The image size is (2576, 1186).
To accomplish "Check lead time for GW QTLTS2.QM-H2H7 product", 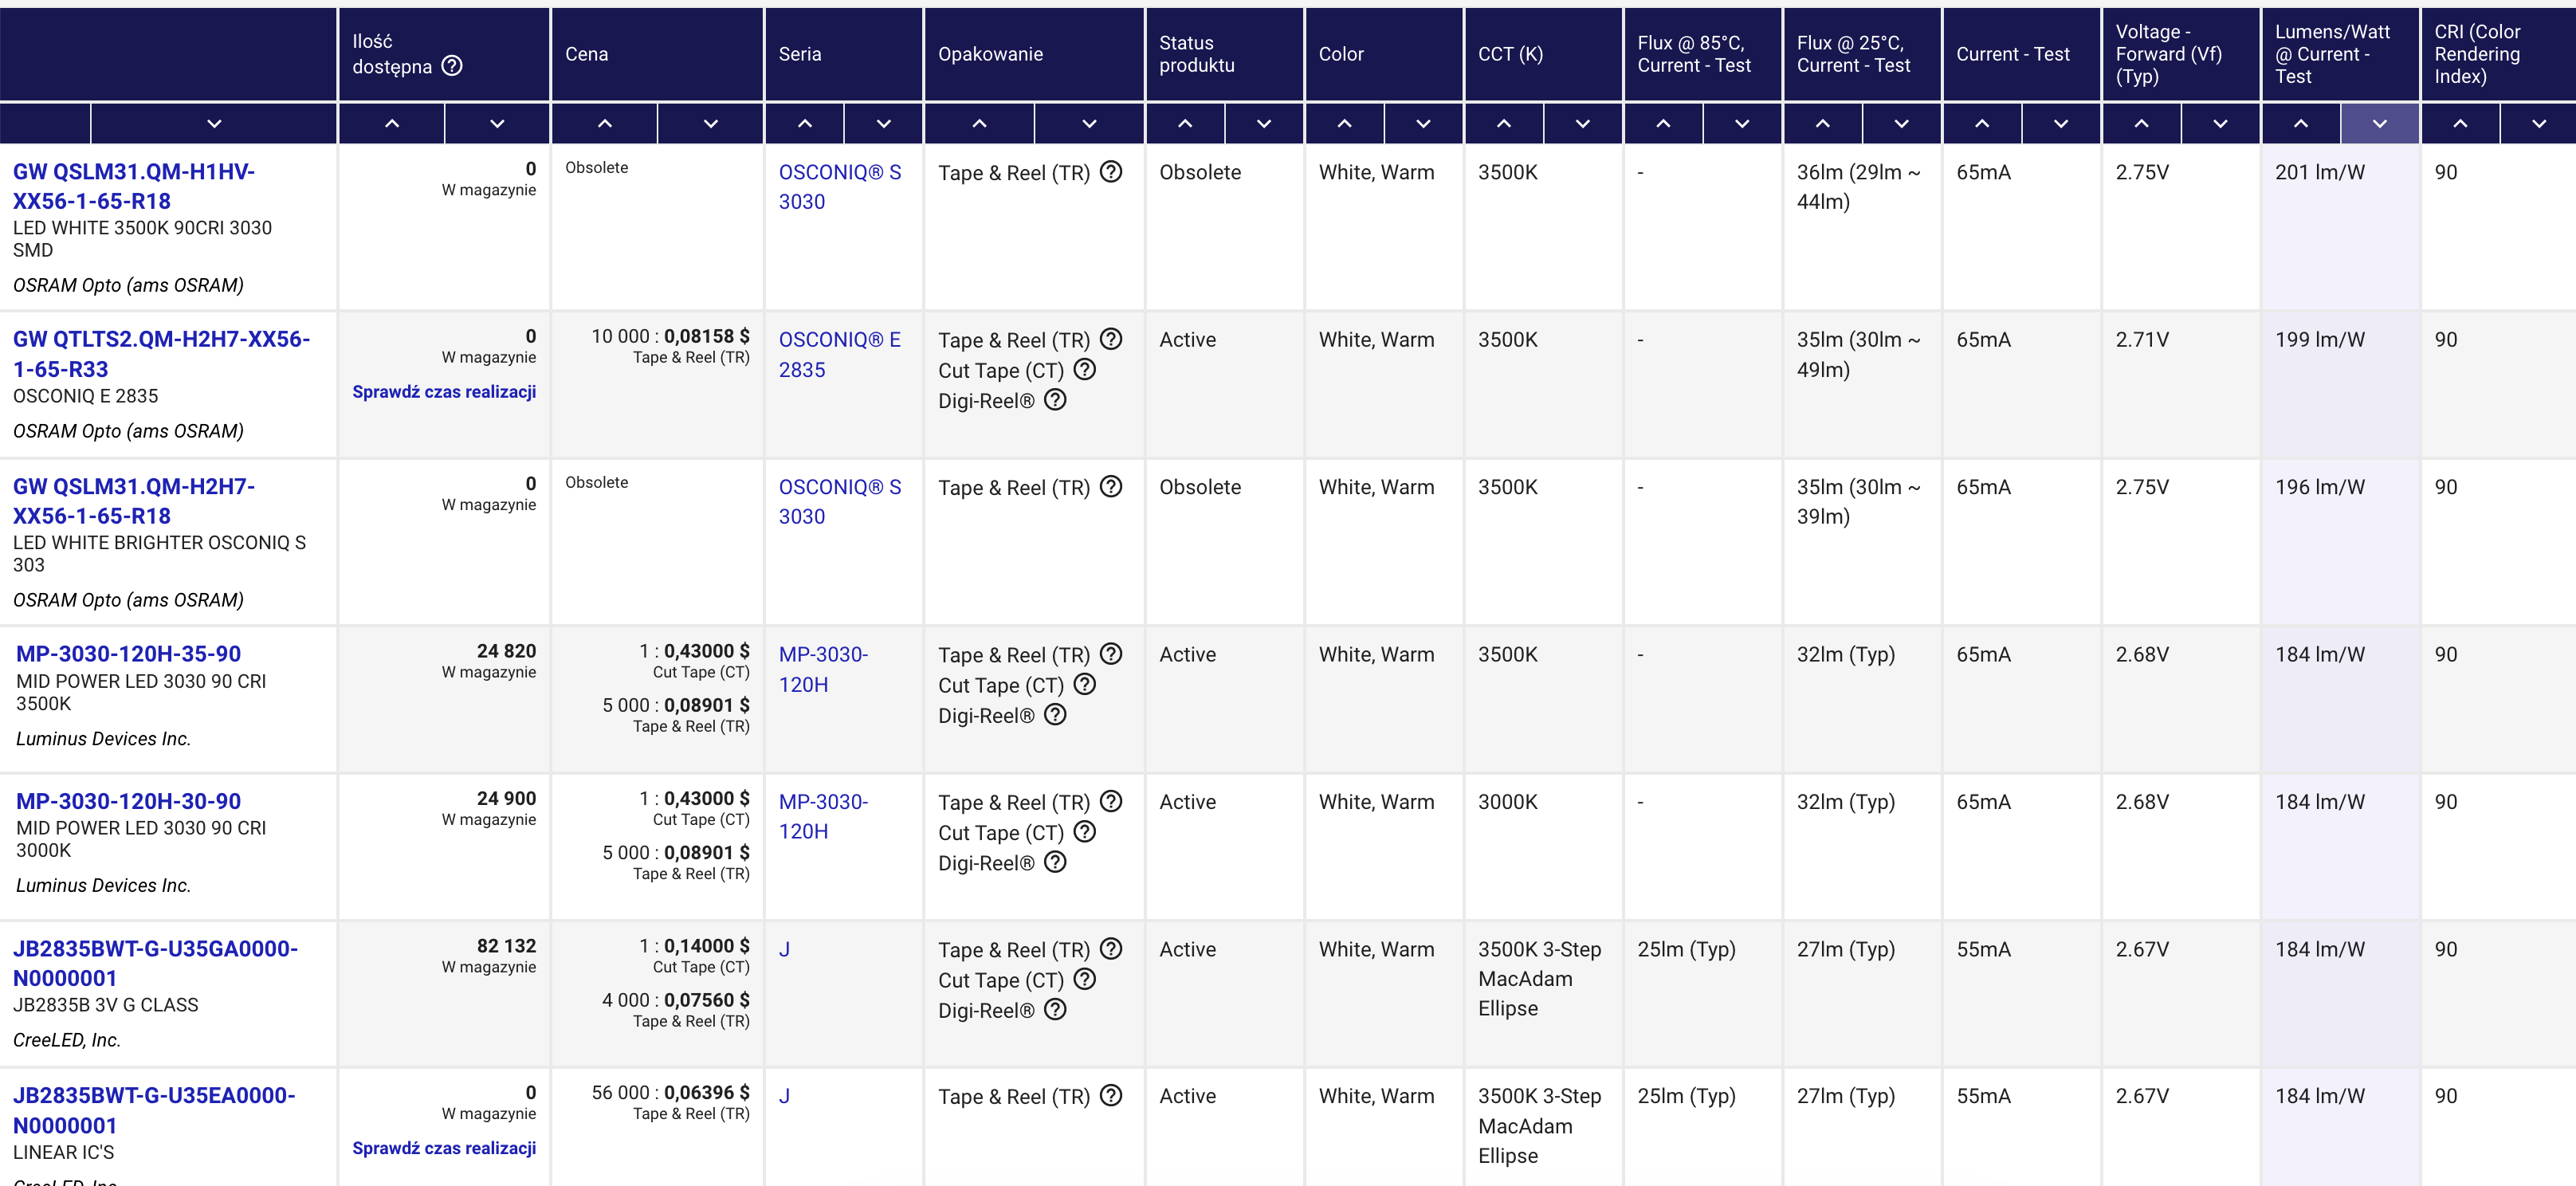I will point(444,392).
